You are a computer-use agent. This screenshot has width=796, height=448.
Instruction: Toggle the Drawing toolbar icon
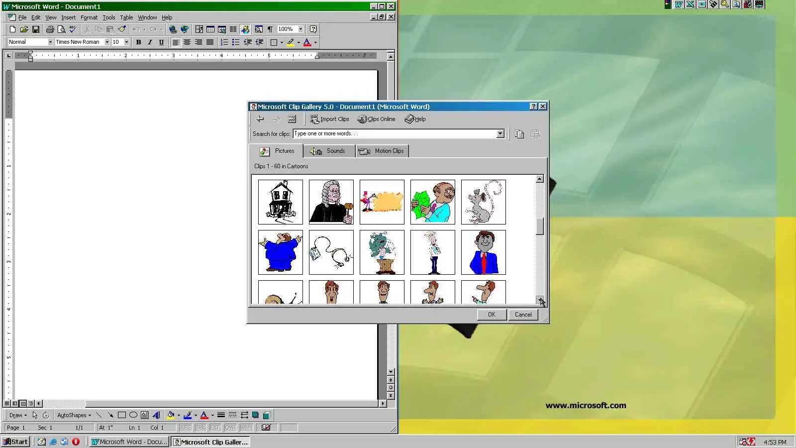tap(245, 29)
